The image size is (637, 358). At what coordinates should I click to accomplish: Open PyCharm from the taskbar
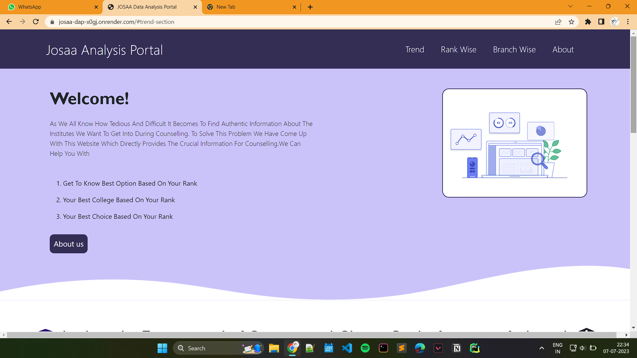475,348
